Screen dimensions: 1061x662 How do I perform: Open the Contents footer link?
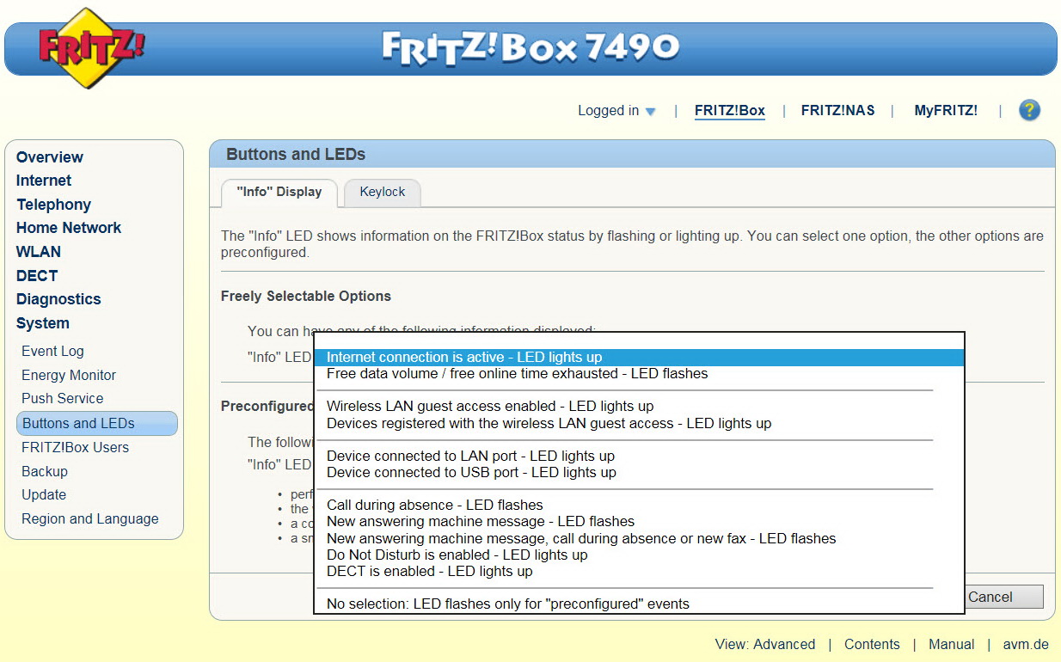872,644
